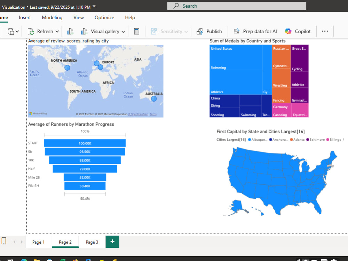The image size is (348, 261).
Task: Select the 5k funnel bar 98.50K
Action: (x=85, y=152)
